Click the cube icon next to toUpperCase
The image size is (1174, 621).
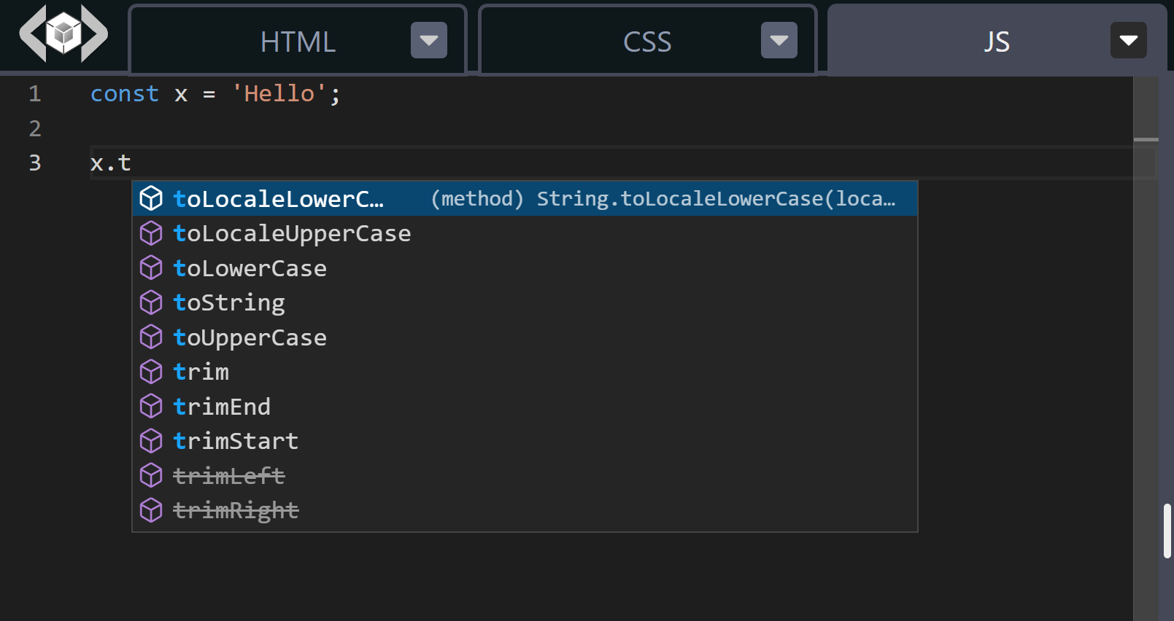151,337
